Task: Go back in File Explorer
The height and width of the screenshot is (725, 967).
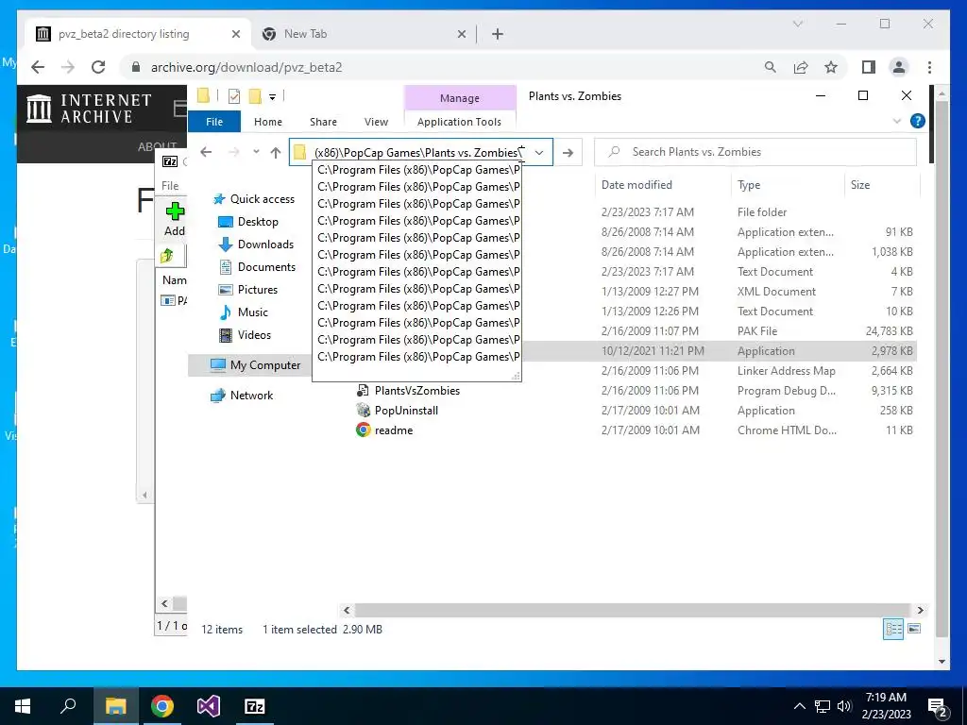Action: [x=206, y=152]
